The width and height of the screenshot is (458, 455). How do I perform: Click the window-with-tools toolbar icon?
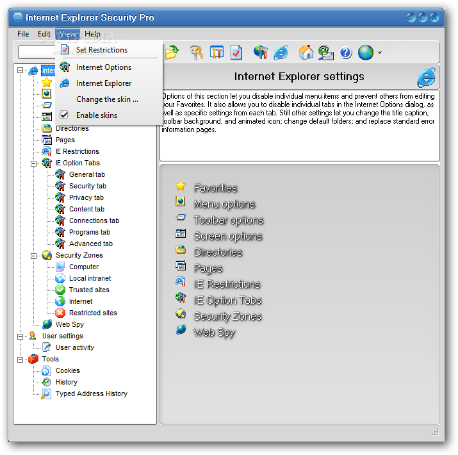(x=217, y=53)
